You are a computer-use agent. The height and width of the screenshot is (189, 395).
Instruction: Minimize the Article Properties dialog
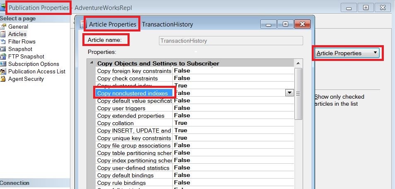point(269,24)
